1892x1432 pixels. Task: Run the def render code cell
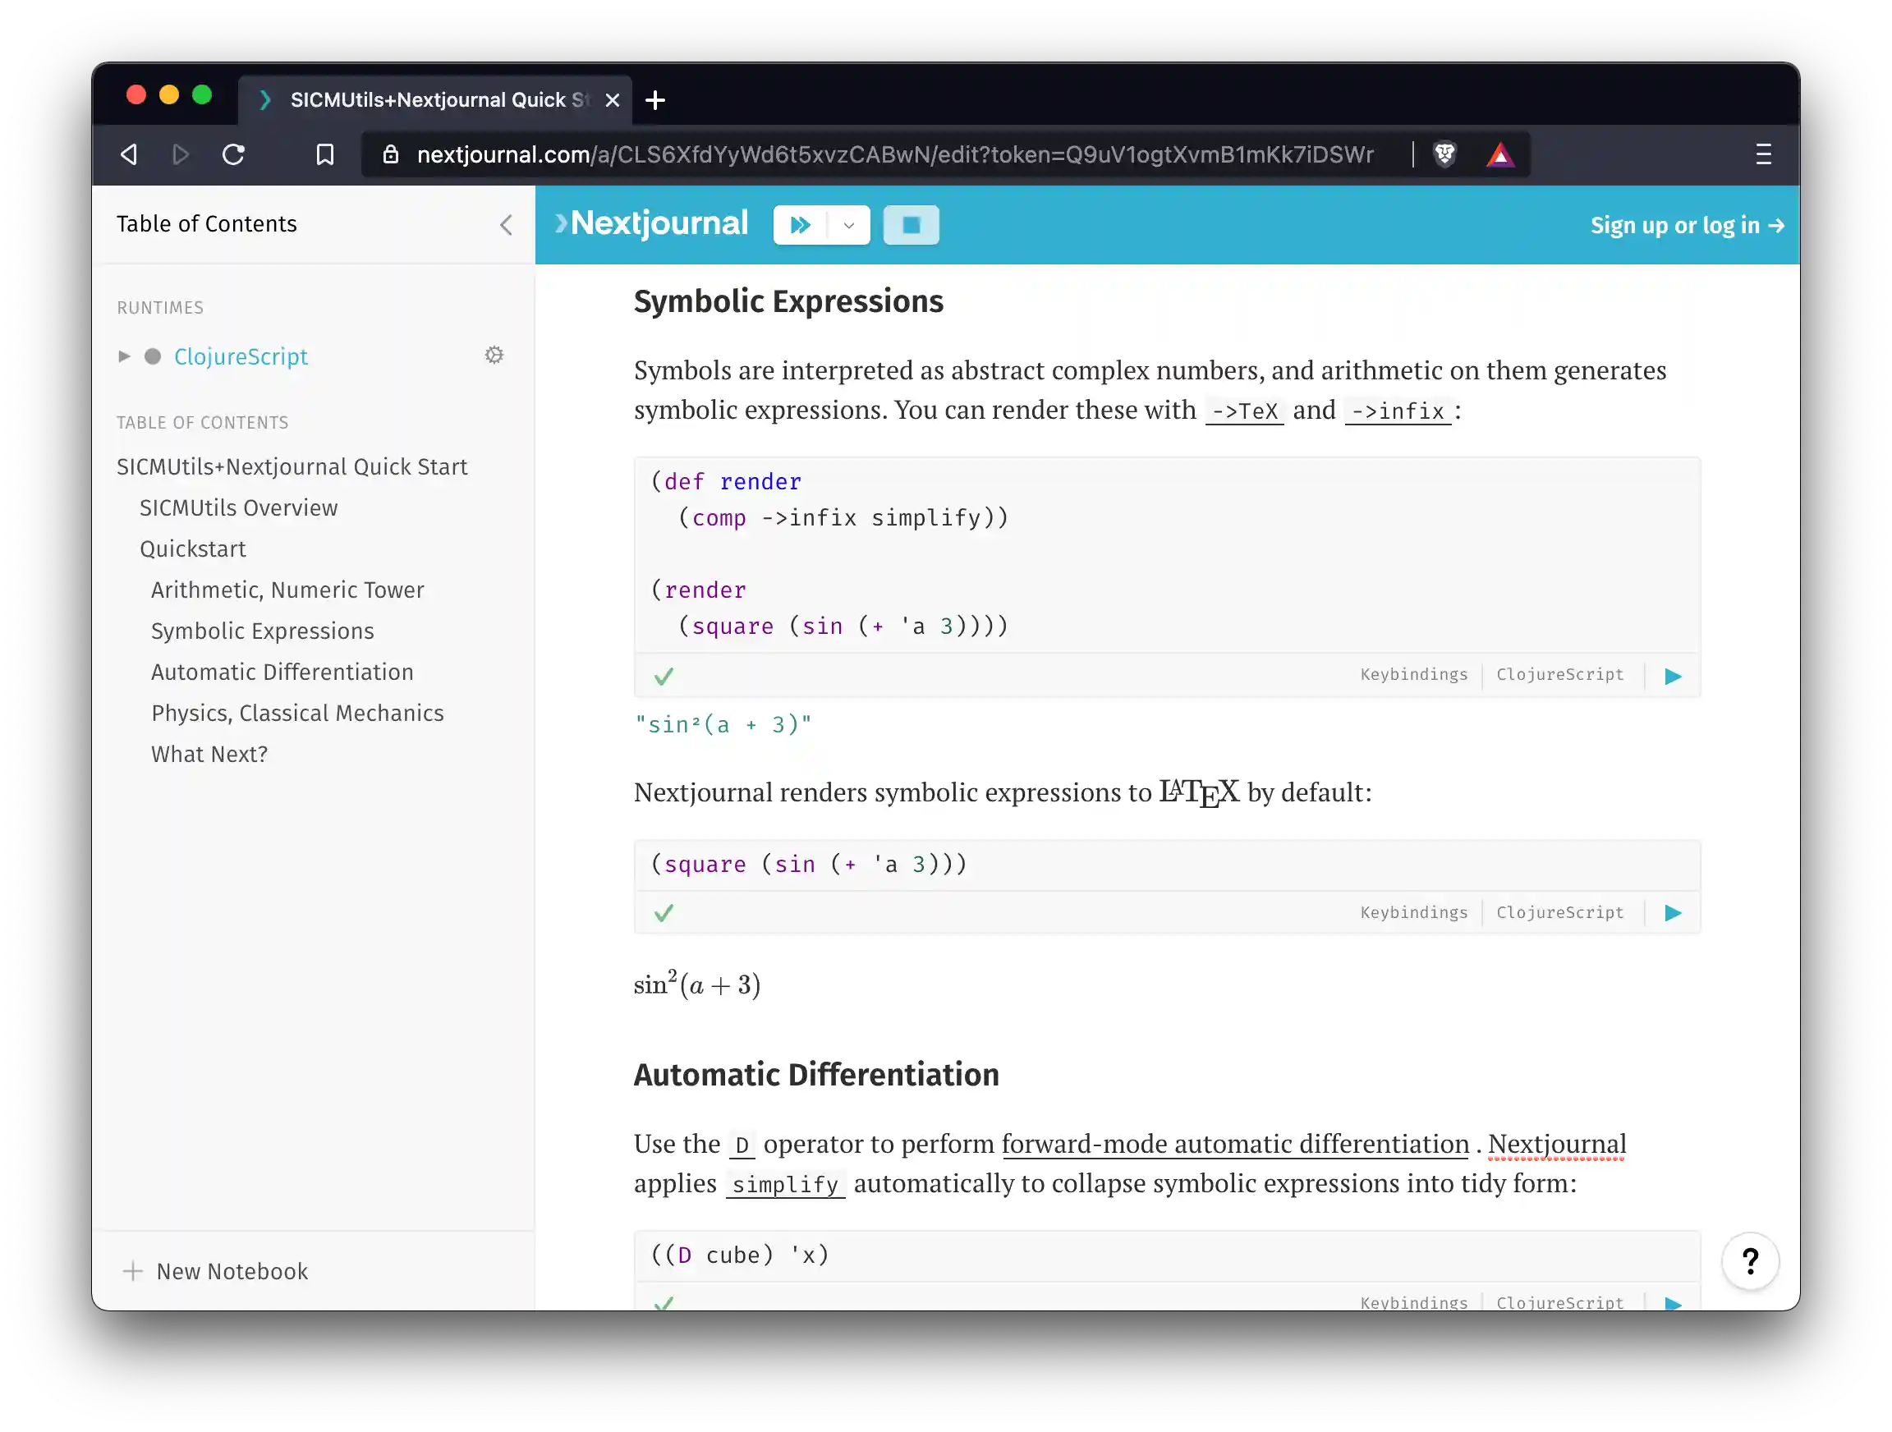[1673, 677]
